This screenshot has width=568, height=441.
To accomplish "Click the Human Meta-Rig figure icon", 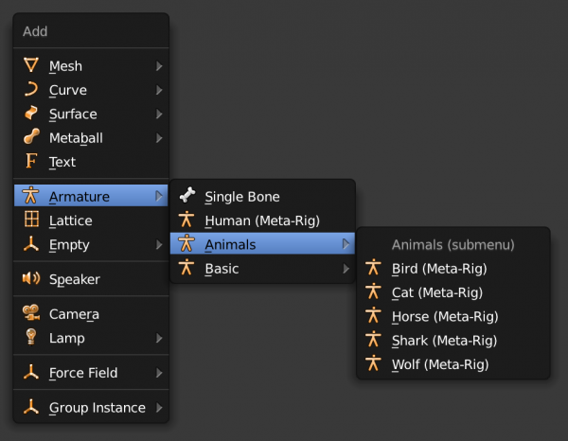I will 186,220.
